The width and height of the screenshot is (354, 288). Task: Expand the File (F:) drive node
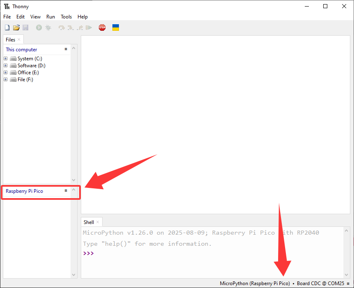[x=6, y=80]
